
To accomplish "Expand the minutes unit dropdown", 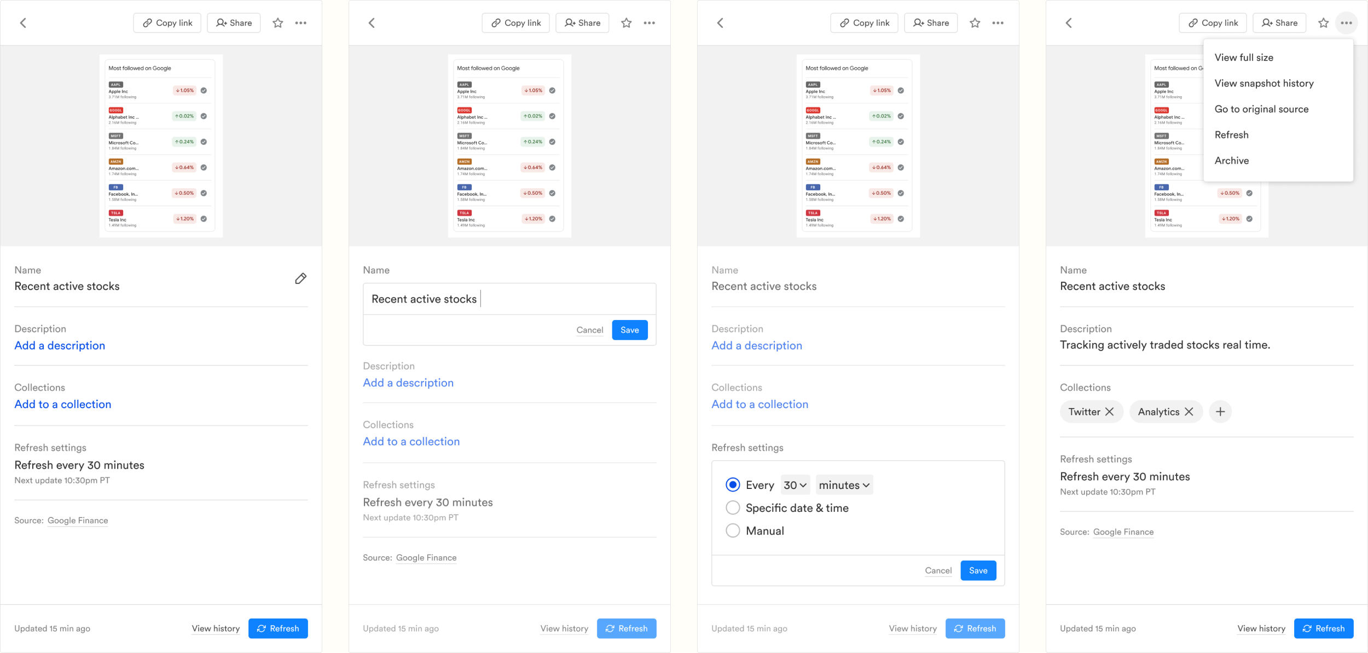I will (844, 485).
